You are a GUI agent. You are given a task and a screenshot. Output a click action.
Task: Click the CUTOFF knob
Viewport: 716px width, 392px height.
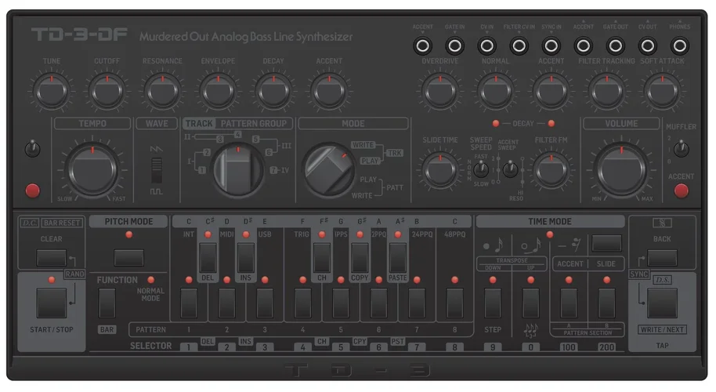click(107, 92)
